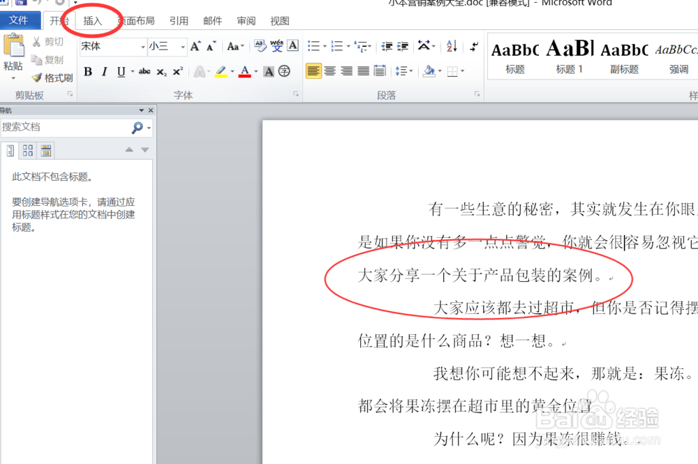Viewport: 698px width, 464px height.
Task: Open the line spacing dropdown
Action: pos(404,70)
